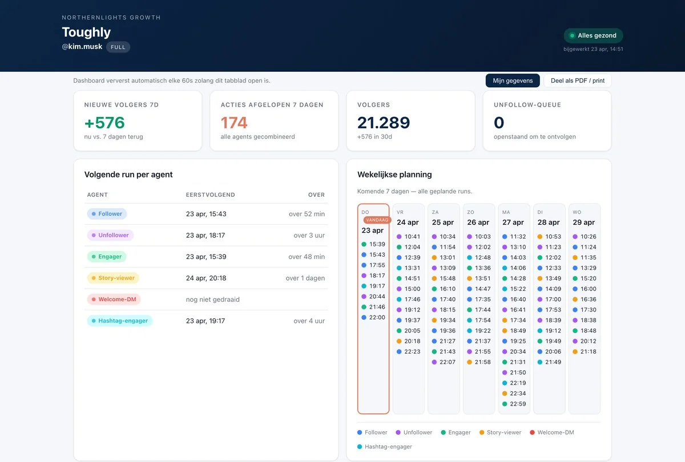Click the @kim.musk handle
The height and width of the screenshot is (462, 685).
click(82, 46)
